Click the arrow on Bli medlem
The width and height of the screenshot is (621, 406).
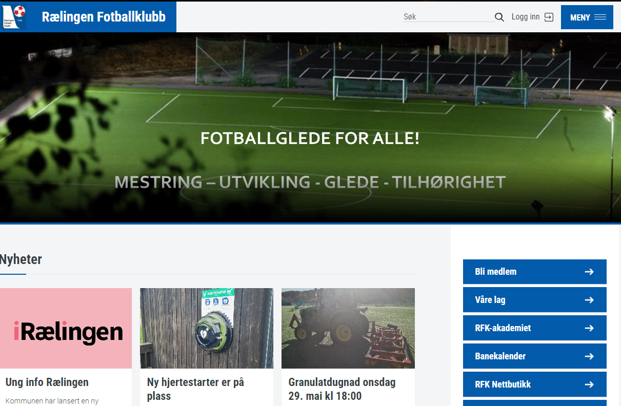pos(589,272)
